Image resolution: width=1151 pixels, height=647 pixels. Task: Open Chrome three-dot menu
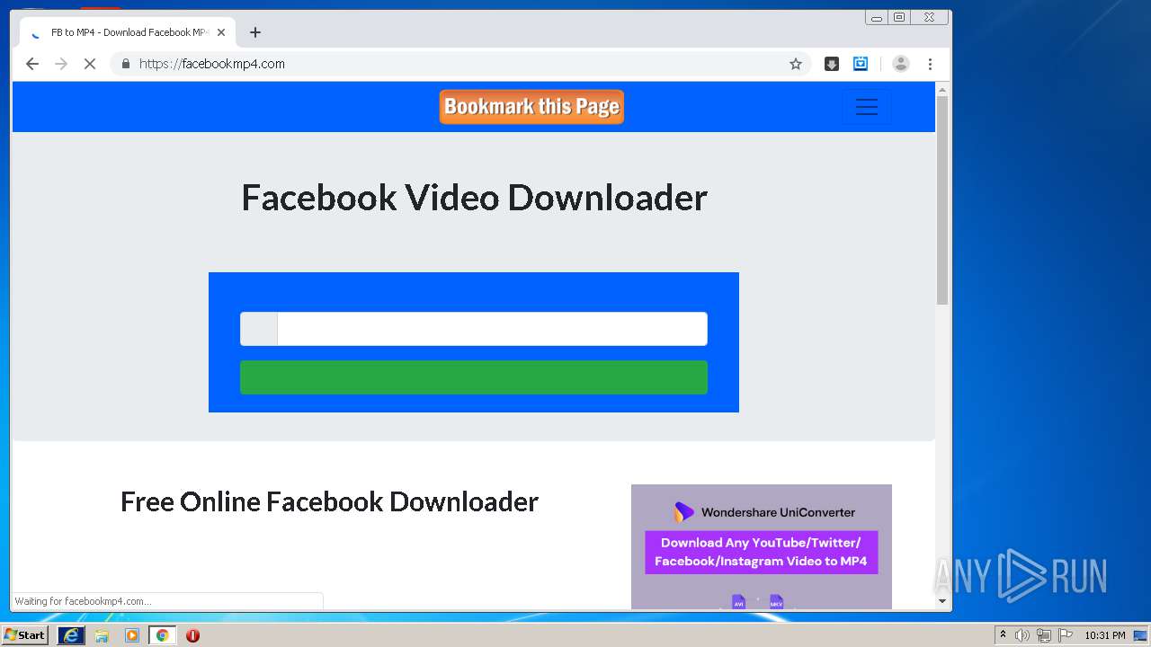(x=930, y=64)
